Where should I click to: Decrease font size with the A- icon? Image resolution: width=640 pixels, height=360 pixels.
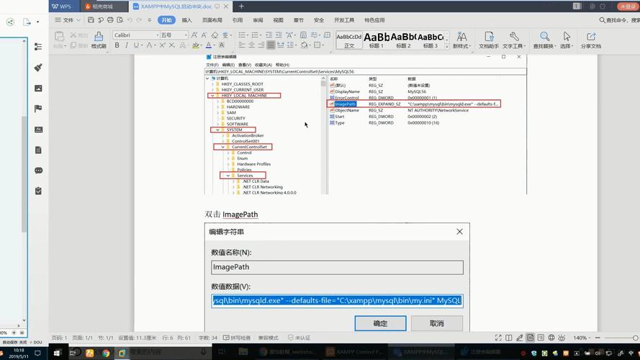204,35
